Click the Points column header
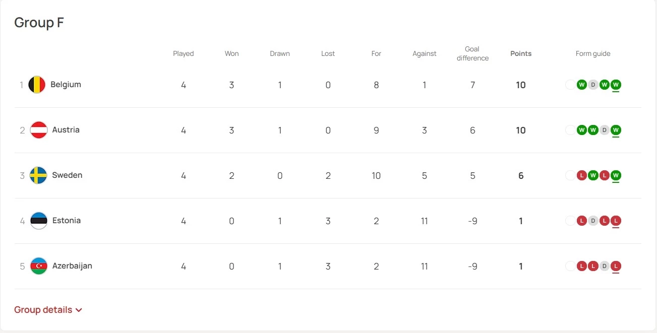 tap(521, 53)
